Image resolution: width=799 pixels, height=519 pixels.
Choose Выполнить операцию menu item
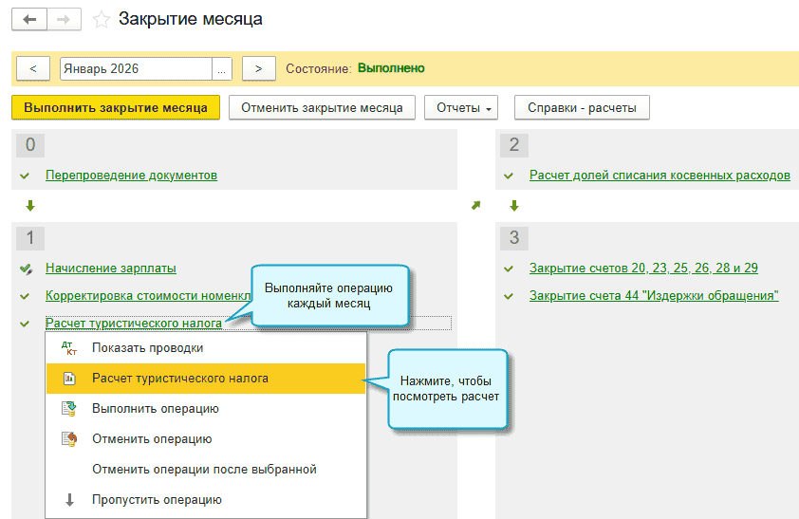(206, 409)
